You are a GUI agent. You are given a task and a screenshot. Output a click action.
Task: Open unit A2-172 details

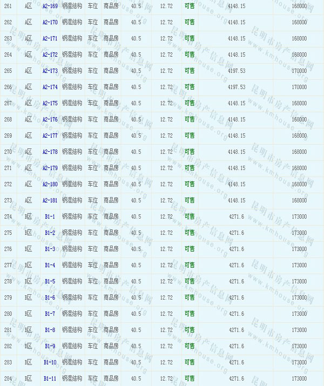(50, 55)
